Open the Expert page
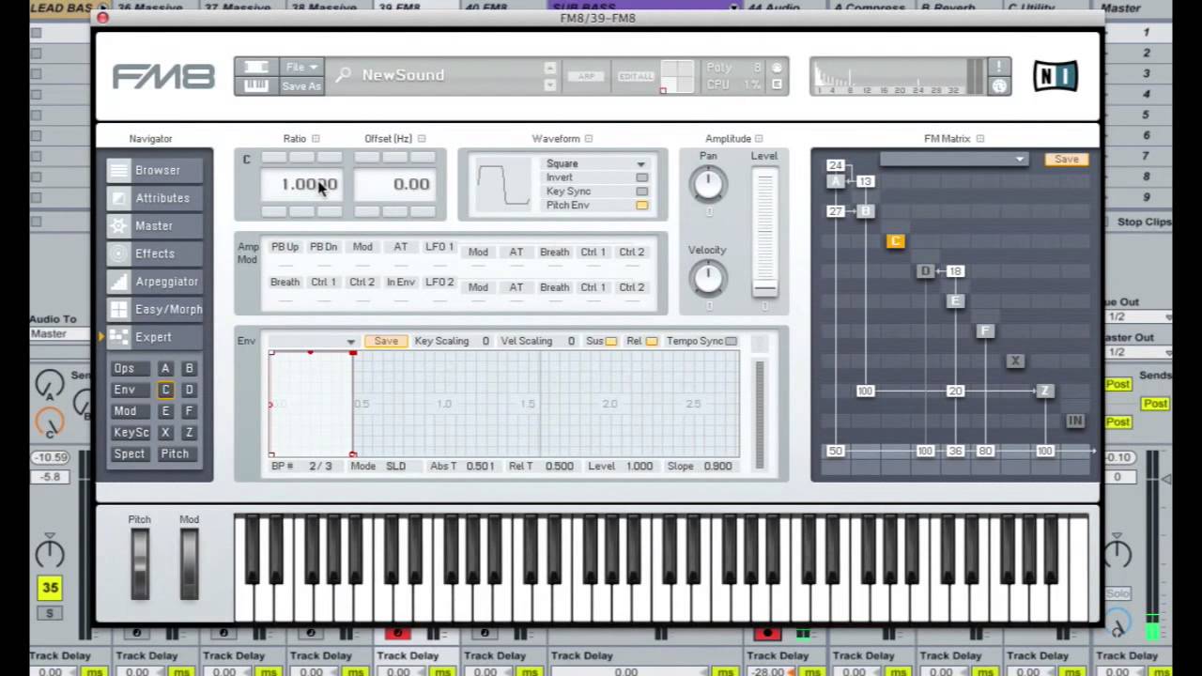 tap(156, 337)
